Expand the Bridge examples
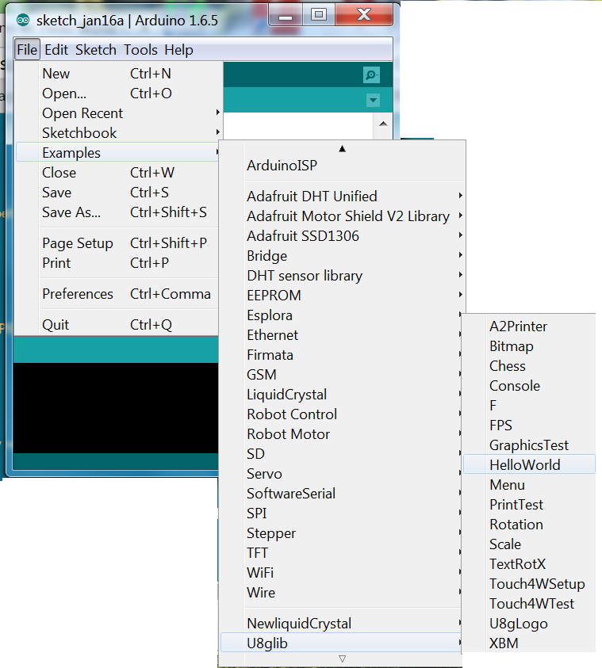This screenshot has height=668, width=602. [x=343, y=256]
